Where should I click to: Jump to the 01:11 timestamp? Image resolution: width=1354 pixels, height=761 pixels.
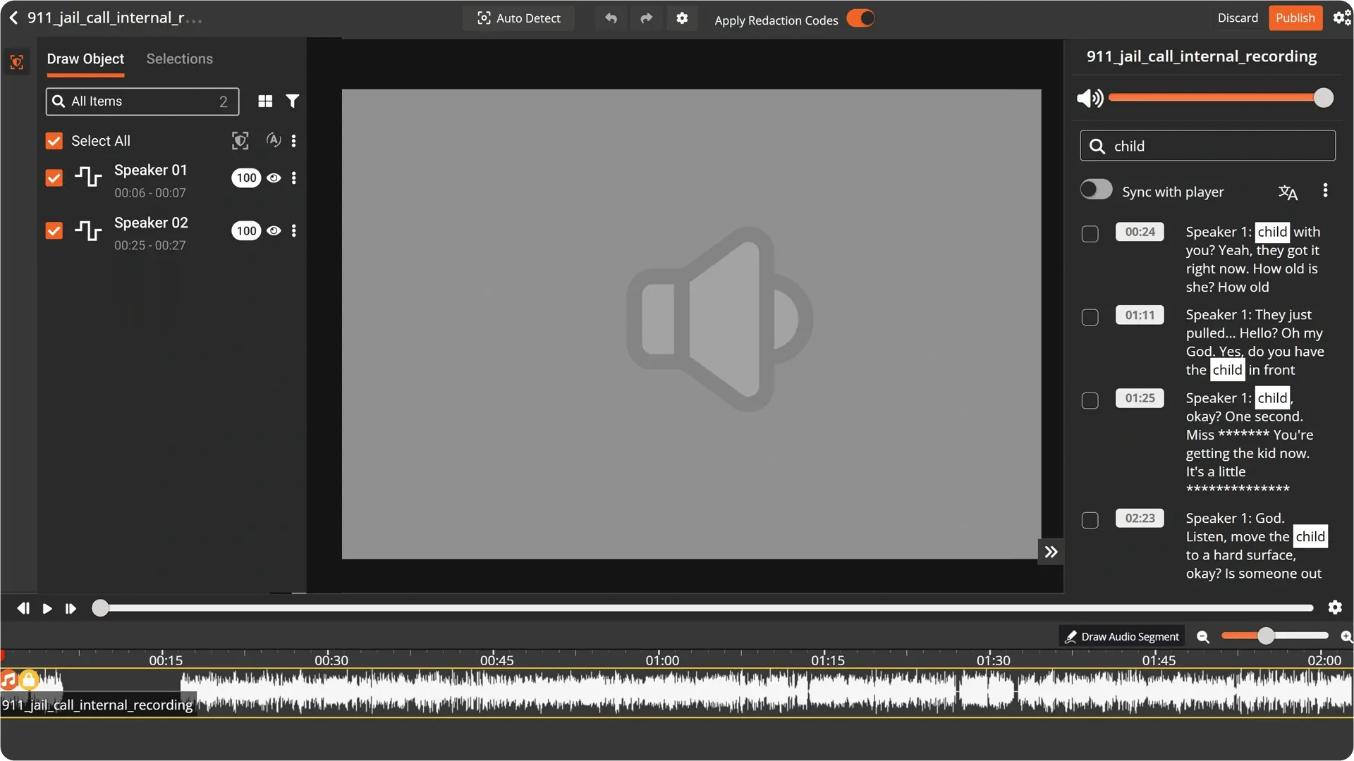[x=1140, y=315]
